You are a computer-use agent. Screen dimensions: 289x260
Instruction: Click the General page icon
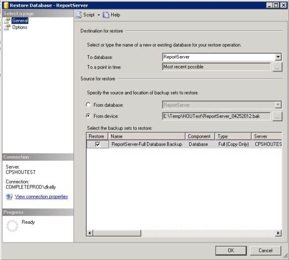[x=7, y=20]
